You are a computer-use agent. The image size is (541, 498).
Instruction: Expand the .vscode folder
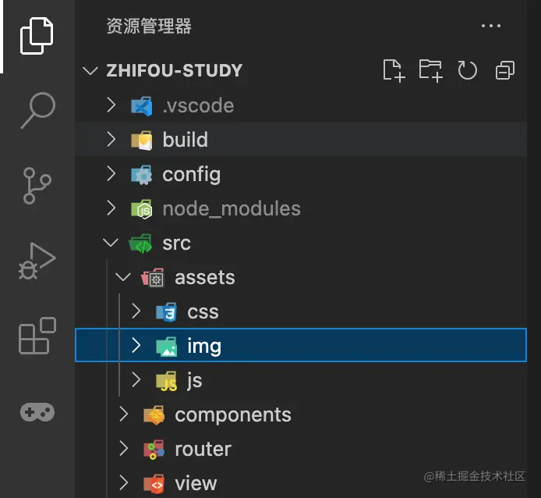[x=111, y=105]
